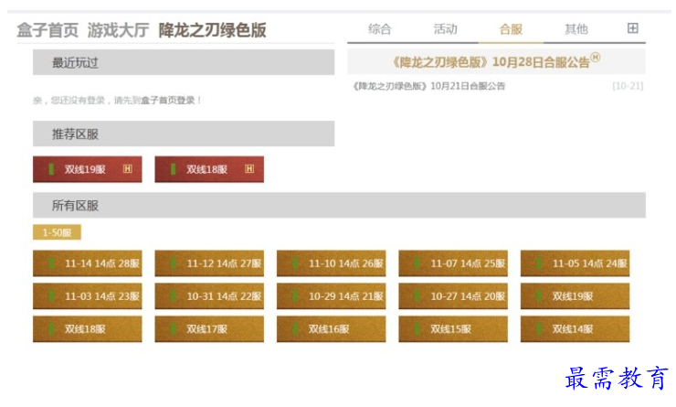Enter server 双线16服
The width and height of the screenshot is (676, 407).
point(332,329)
